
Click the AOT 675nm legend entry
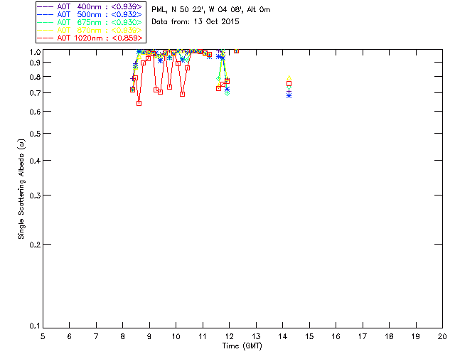point(90,22)
